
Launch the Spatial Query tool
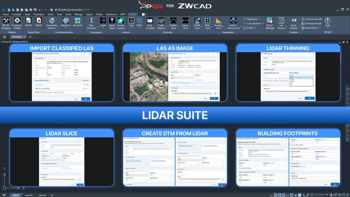(x=112, y=23)
